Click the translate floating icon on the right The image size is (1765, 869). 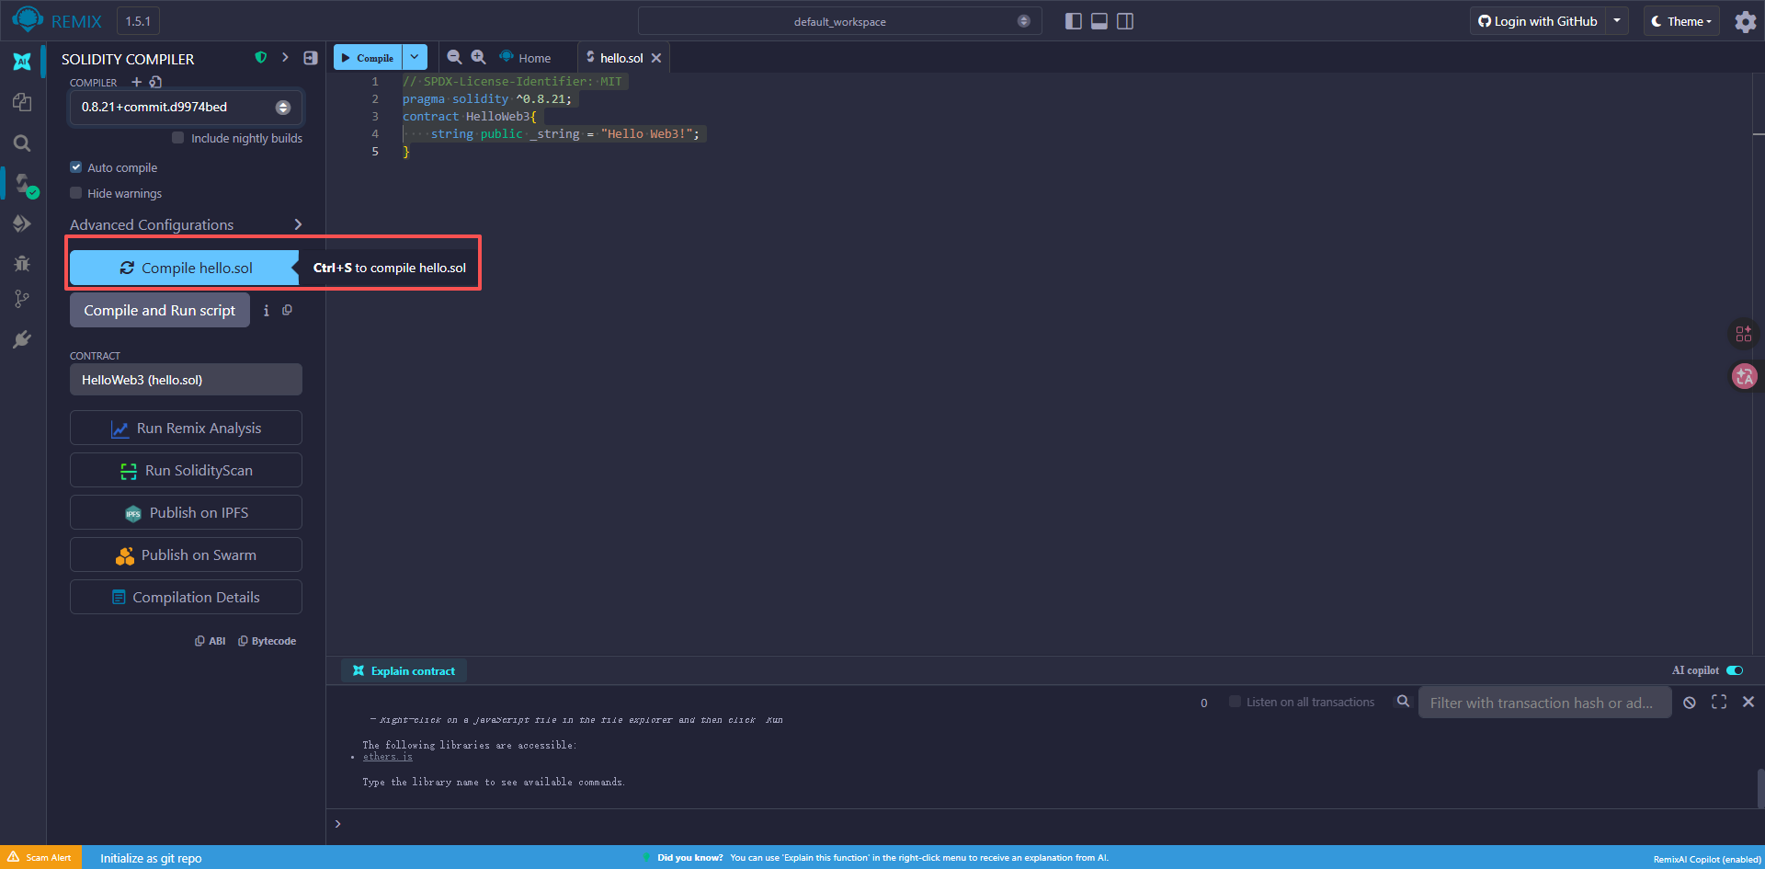(1744, 376)
